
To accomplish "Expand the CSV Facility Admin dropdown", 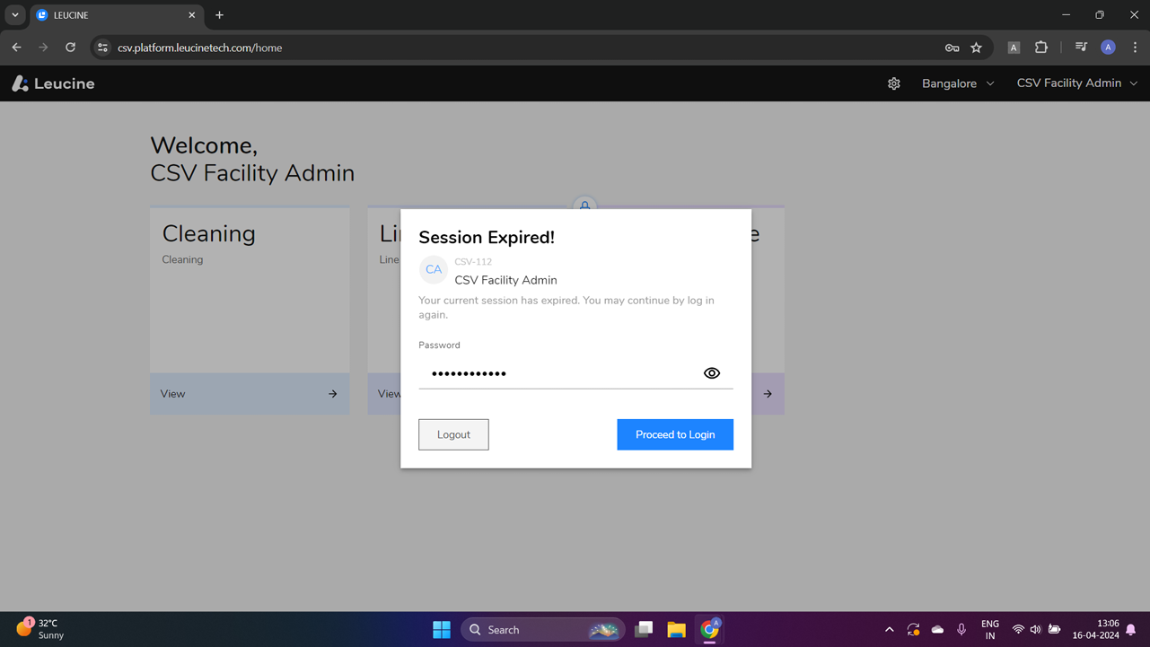I will tap(1076, 83).
